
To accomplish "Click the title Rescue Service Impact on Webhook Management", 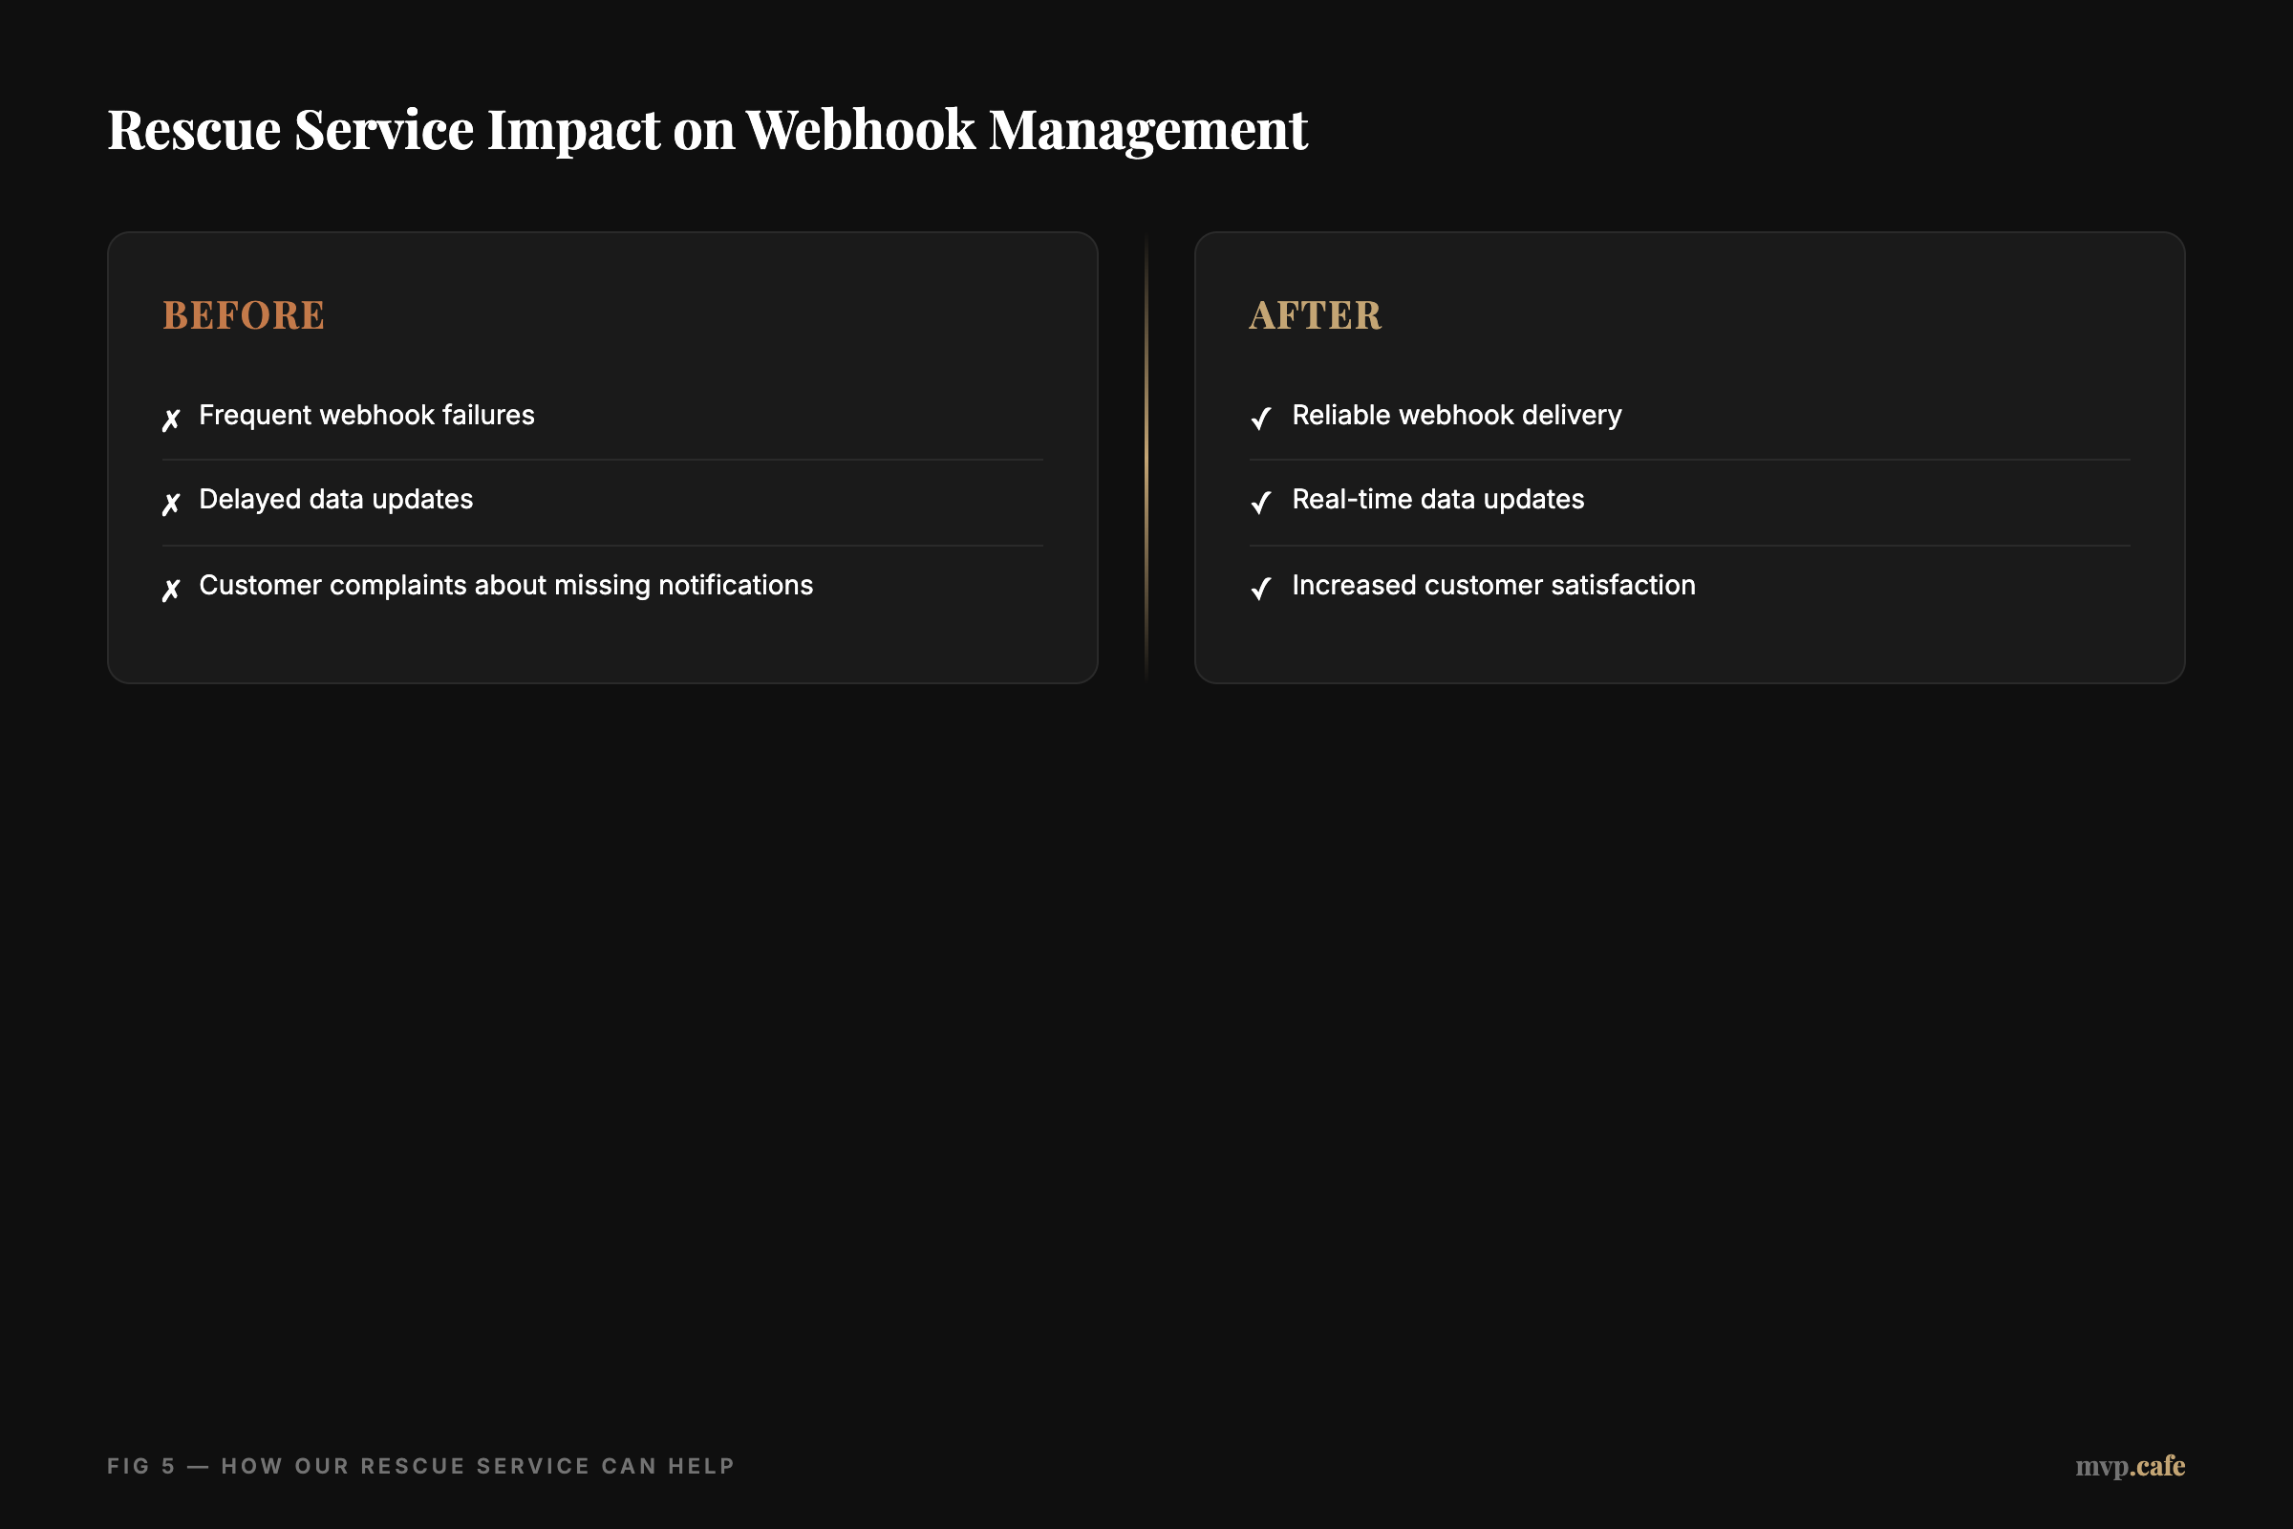I will tap(707, 130).
